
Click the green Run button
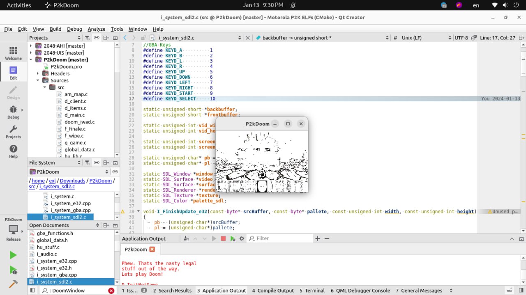[13, 255]
